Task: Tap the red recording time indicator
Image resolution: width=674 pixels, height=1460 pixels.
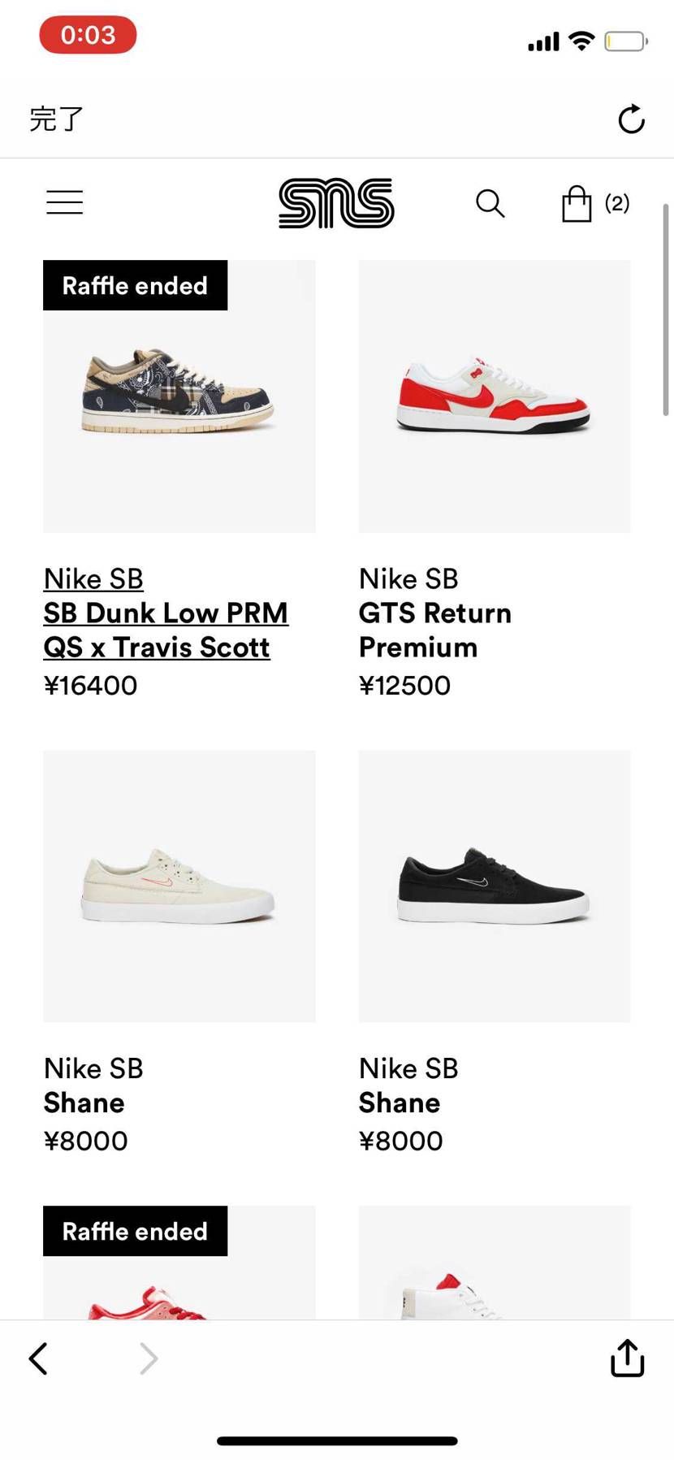Action: (88, 35)
